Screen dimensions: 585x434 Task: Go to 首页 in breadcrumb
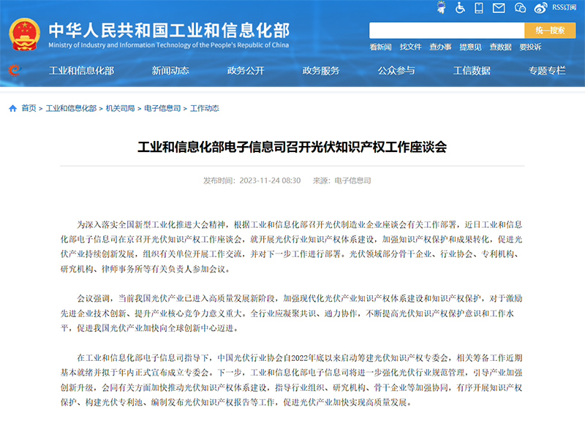pos(29,108)
